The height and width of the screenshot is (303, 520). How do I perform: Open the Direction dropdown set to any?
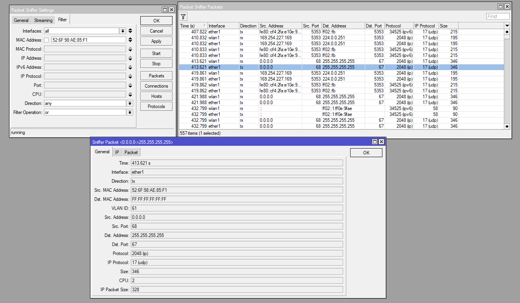pyautogui.click(x=130, y=103)
